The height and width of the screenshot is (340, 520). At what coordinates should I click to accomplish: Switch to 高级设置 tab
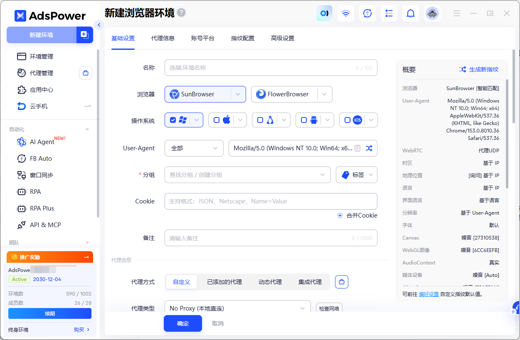pos(283,38)
